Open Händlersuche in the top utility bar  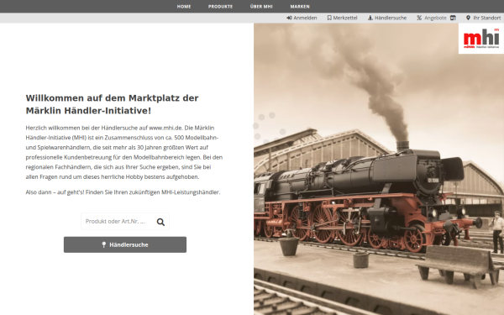pyautogui.click(x=387, y=18)
